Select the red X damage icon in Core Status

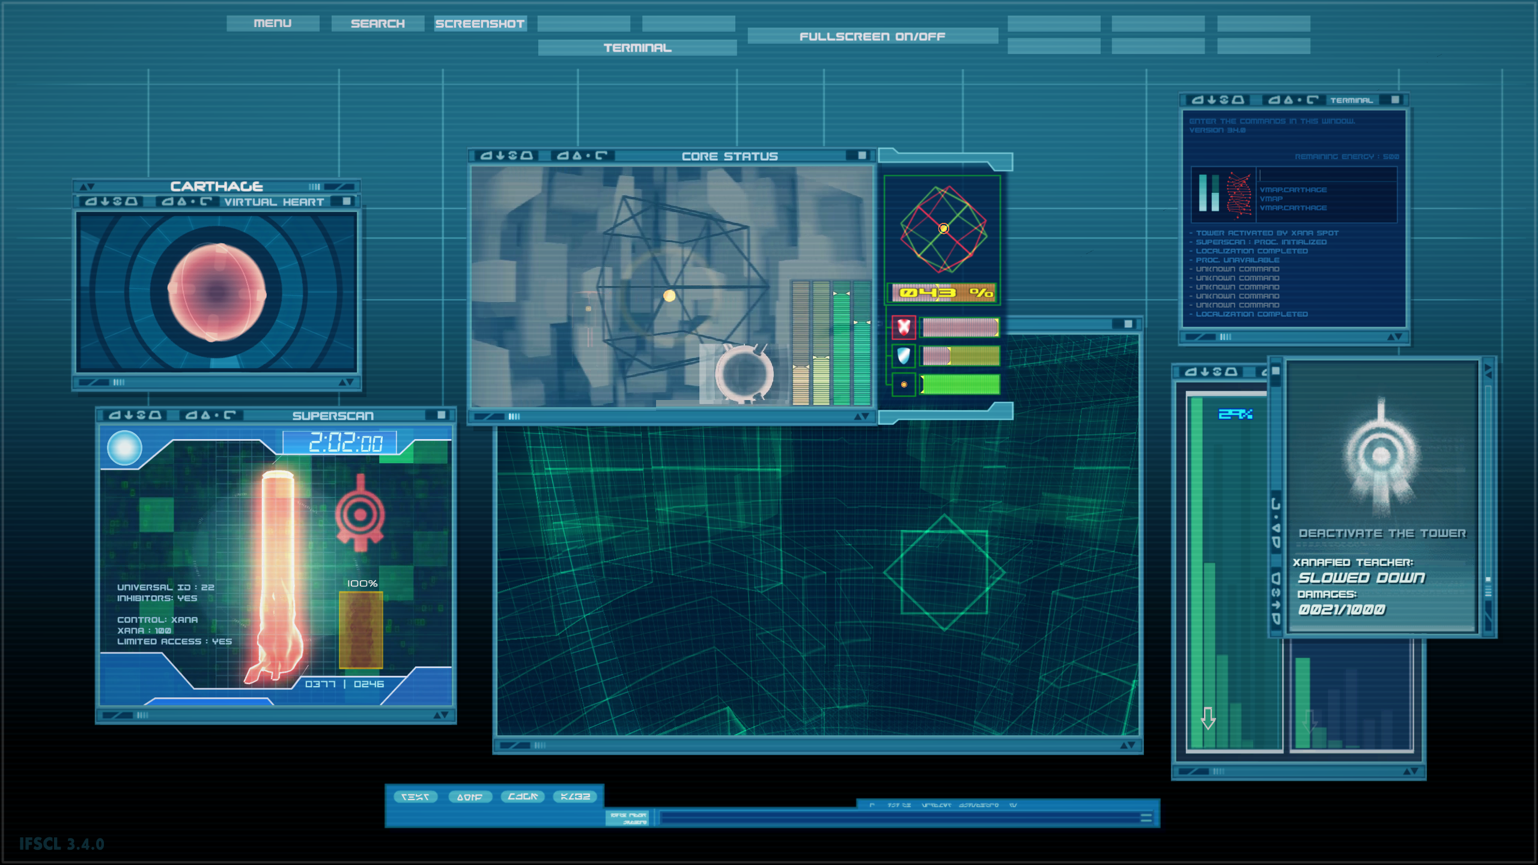click(x=904, y=327)
